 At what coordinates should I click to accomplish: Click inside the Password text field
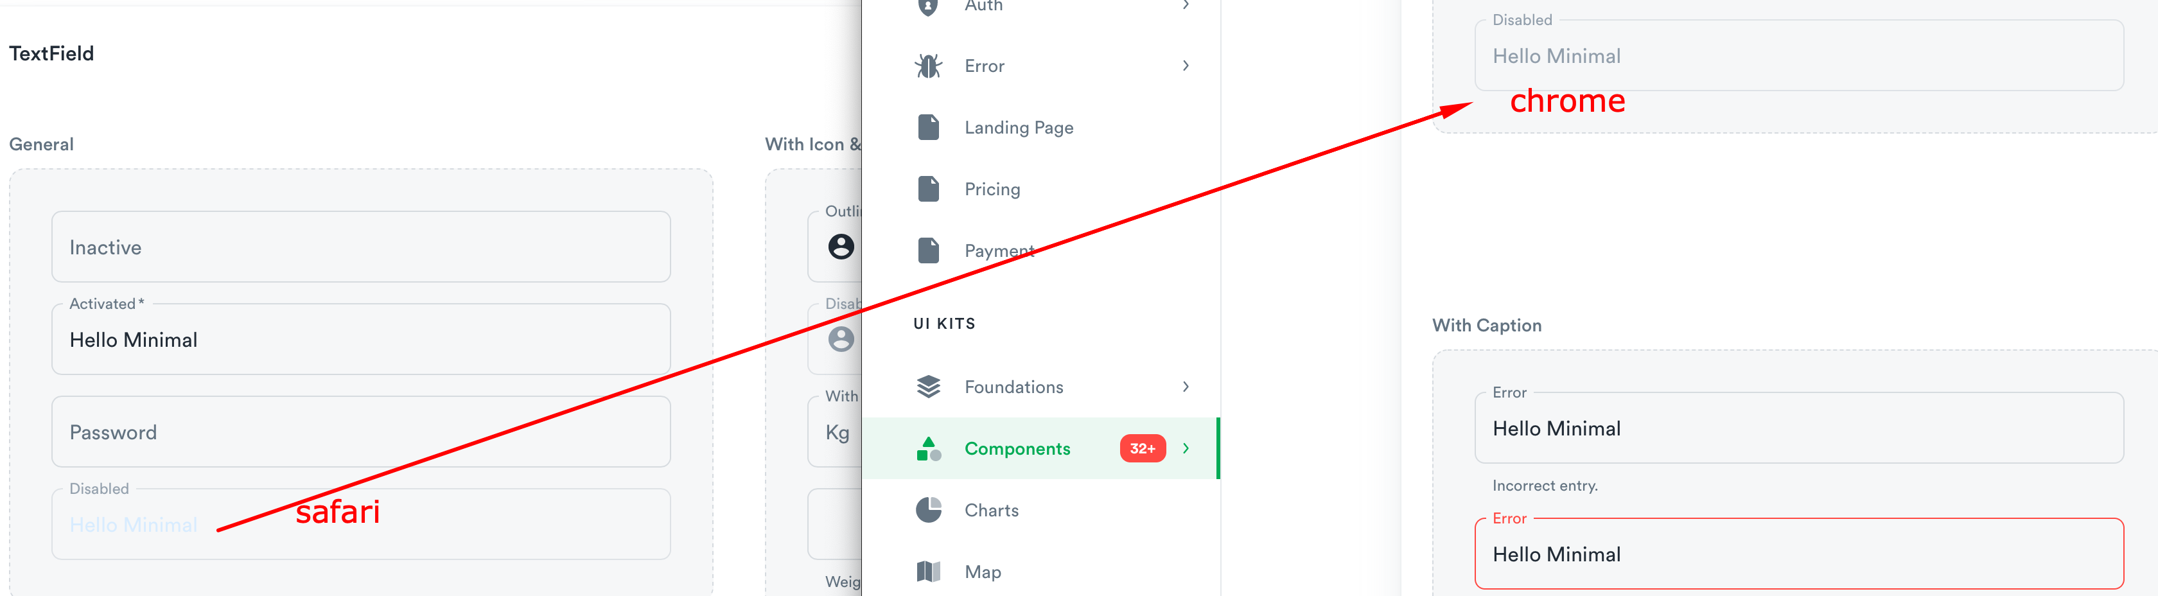point(360,432)
